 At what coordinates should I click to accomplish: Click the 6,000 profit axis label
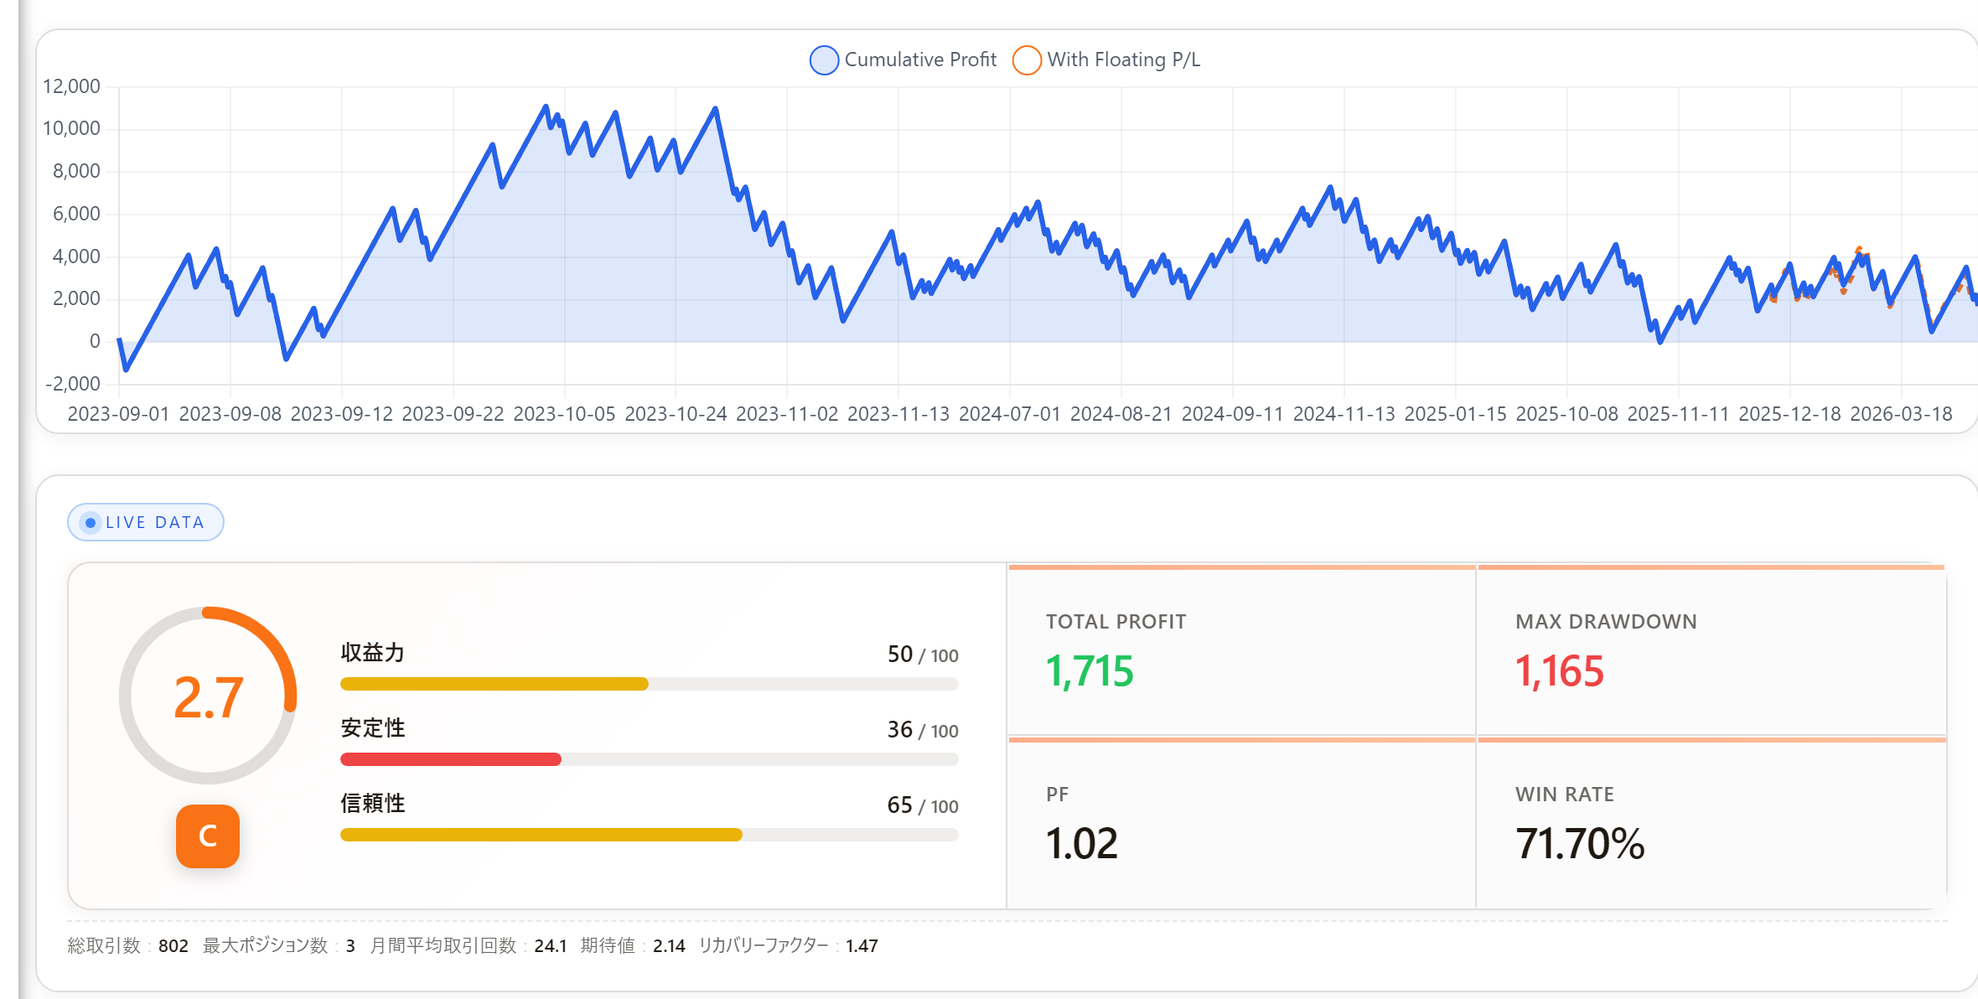pos(76,214)
